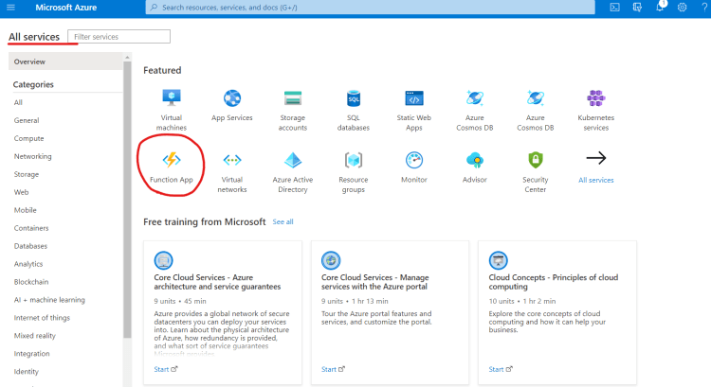711x387 pixels.
Task: Select the Mixed reality category
Action: [35, 335]
